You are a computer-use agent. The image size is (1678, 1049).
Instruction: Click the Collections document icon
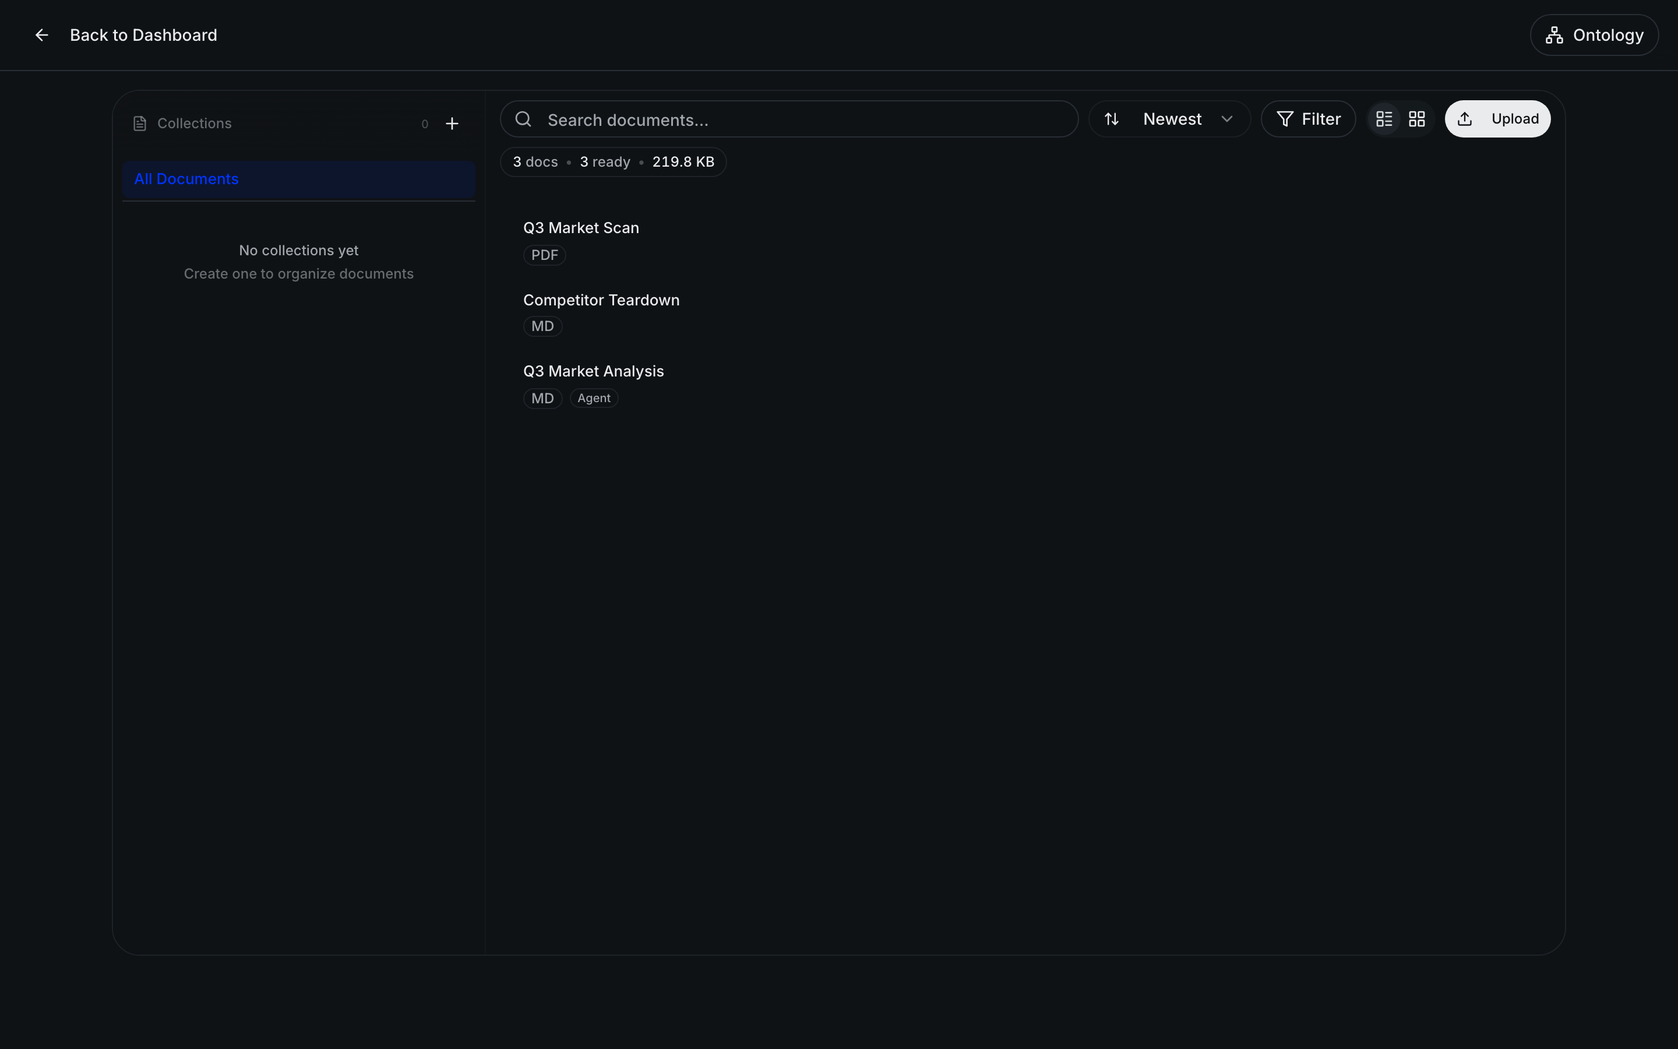click(139, 124)
